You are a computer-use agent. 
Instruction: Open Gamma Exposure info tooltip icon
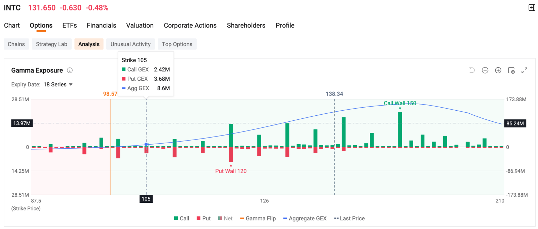pyautogui.click(x=70, y=70)
